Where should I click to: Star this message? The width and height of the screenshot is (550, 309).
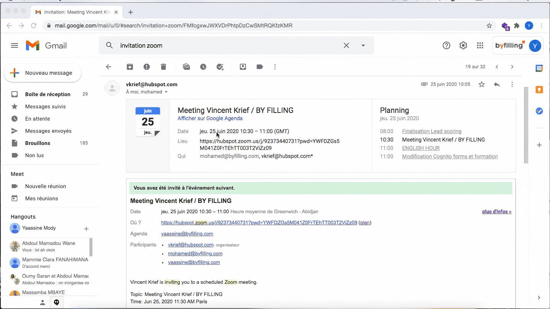(482, 84)
